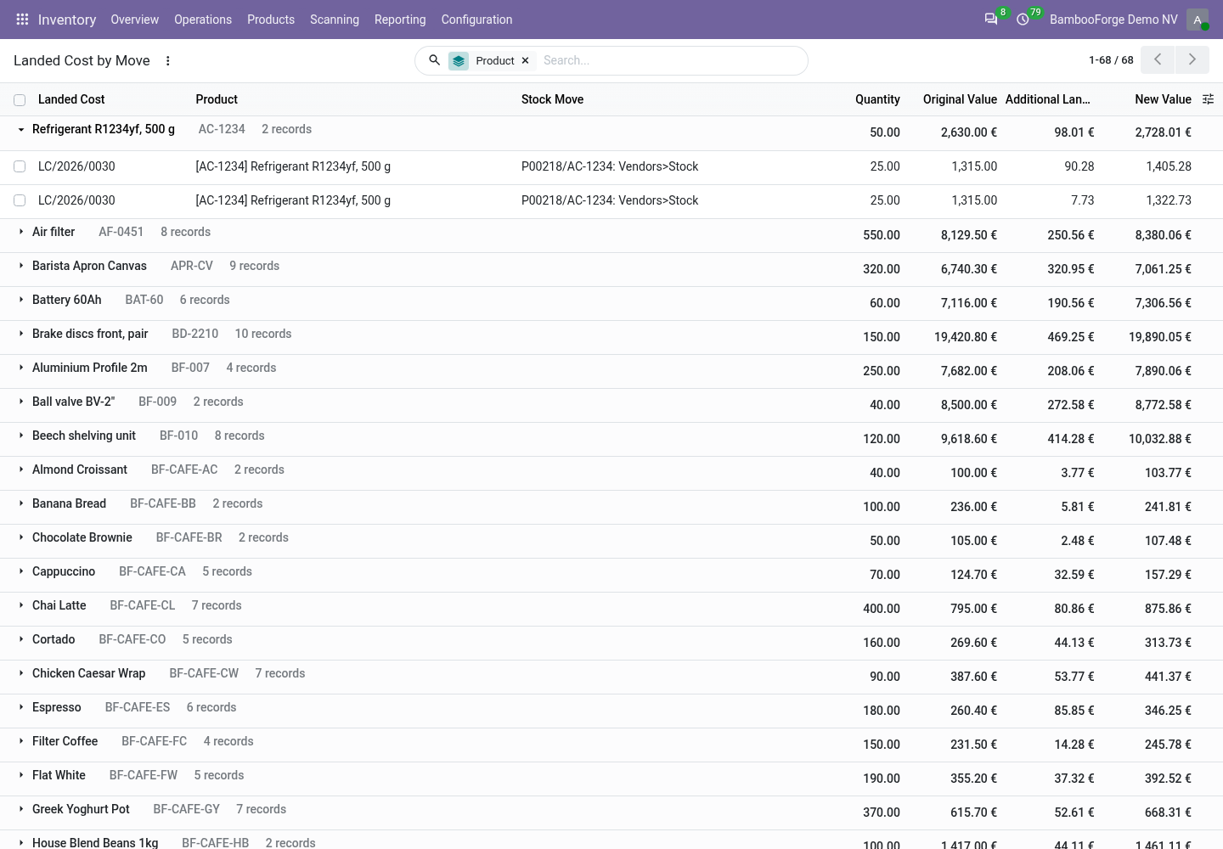
Task: Go to the previous page arrow
Action: click(x=1158, y=59)
